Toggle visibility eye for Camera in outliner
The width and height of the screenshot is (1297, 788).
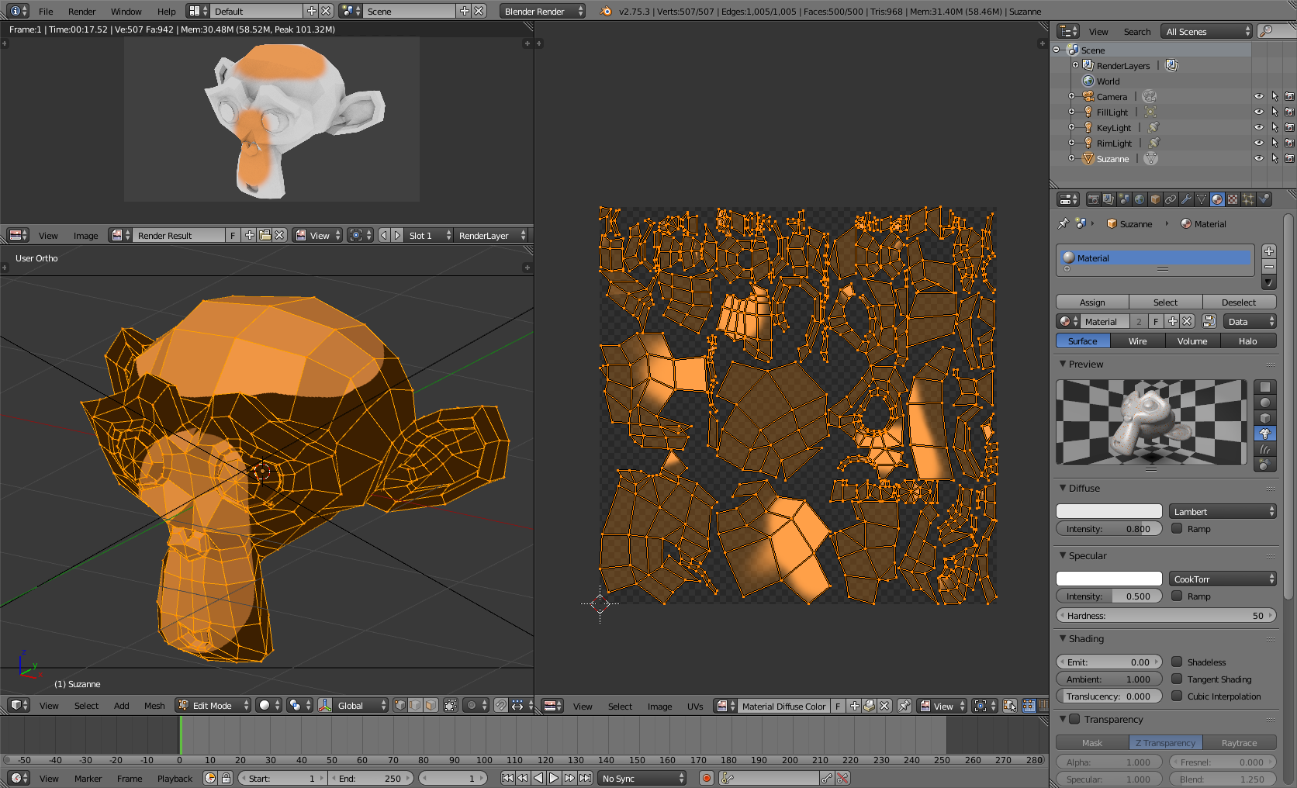1259,97
